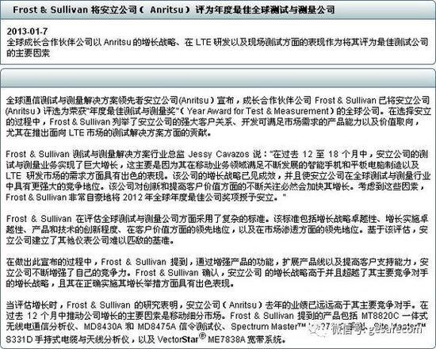436x349 pixels.
Task: Click the (Anritsu) name in the headline
Action: (166, 10)
